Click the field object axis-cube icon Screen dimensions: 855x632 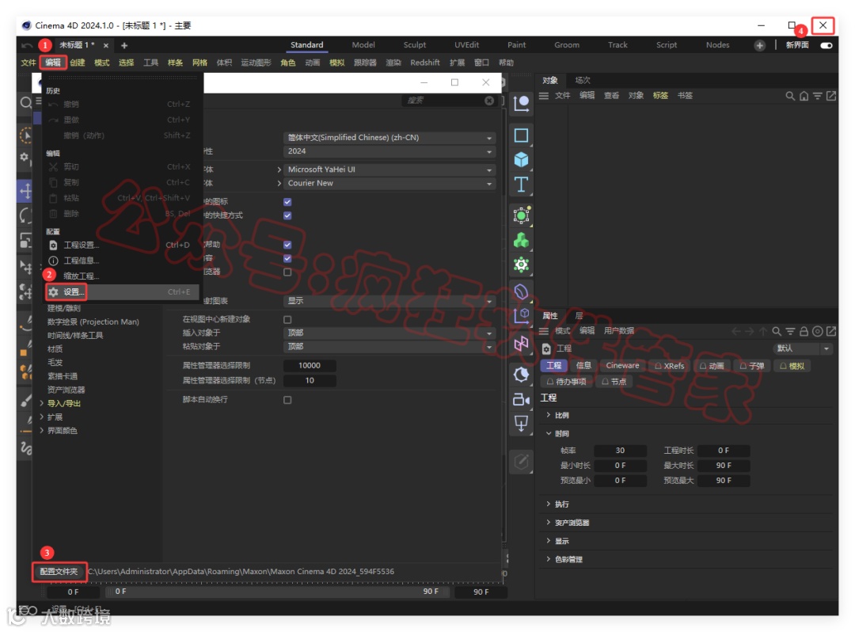pos(521,316)
